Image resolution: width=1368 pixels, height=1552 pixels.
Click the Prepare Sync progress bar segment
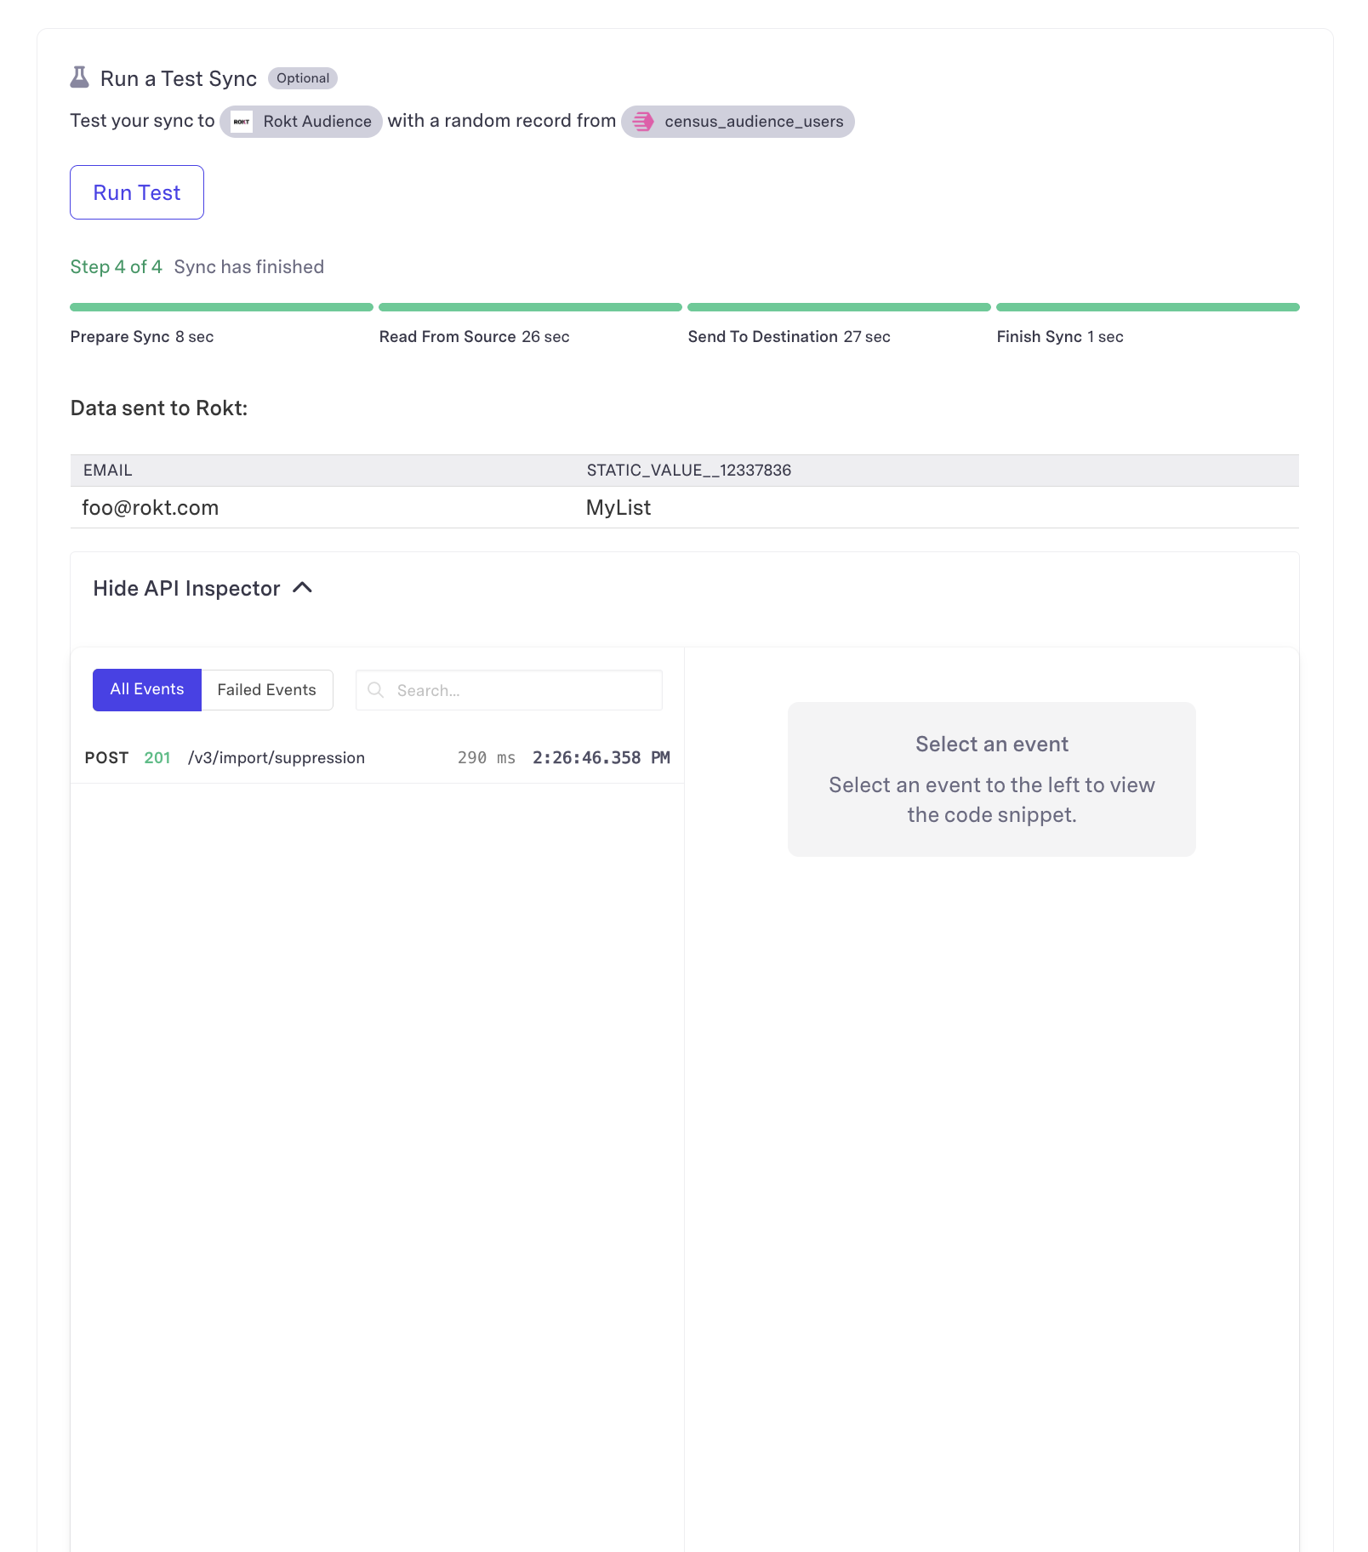(221, 307)
